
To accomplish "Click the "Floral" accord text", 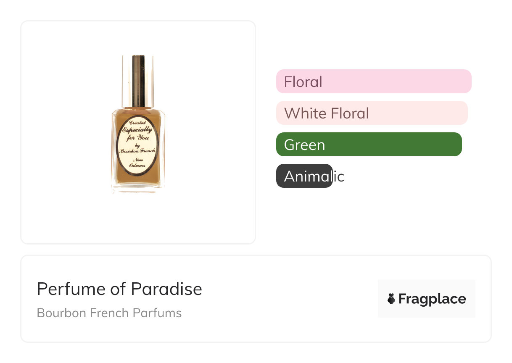I will [x=303, y=82].
